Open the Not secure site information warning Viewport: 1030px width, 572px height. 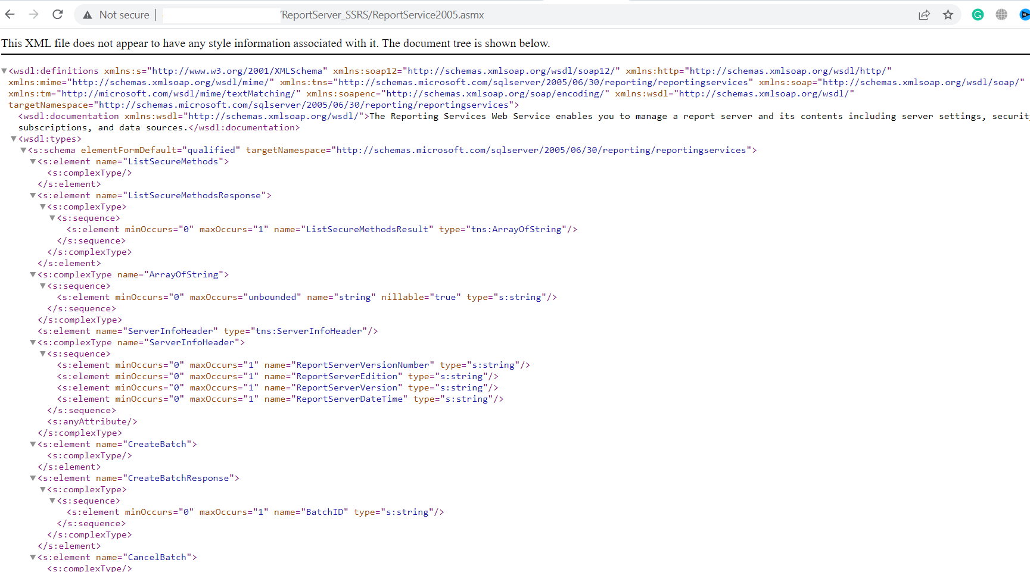tap(116, 15)
